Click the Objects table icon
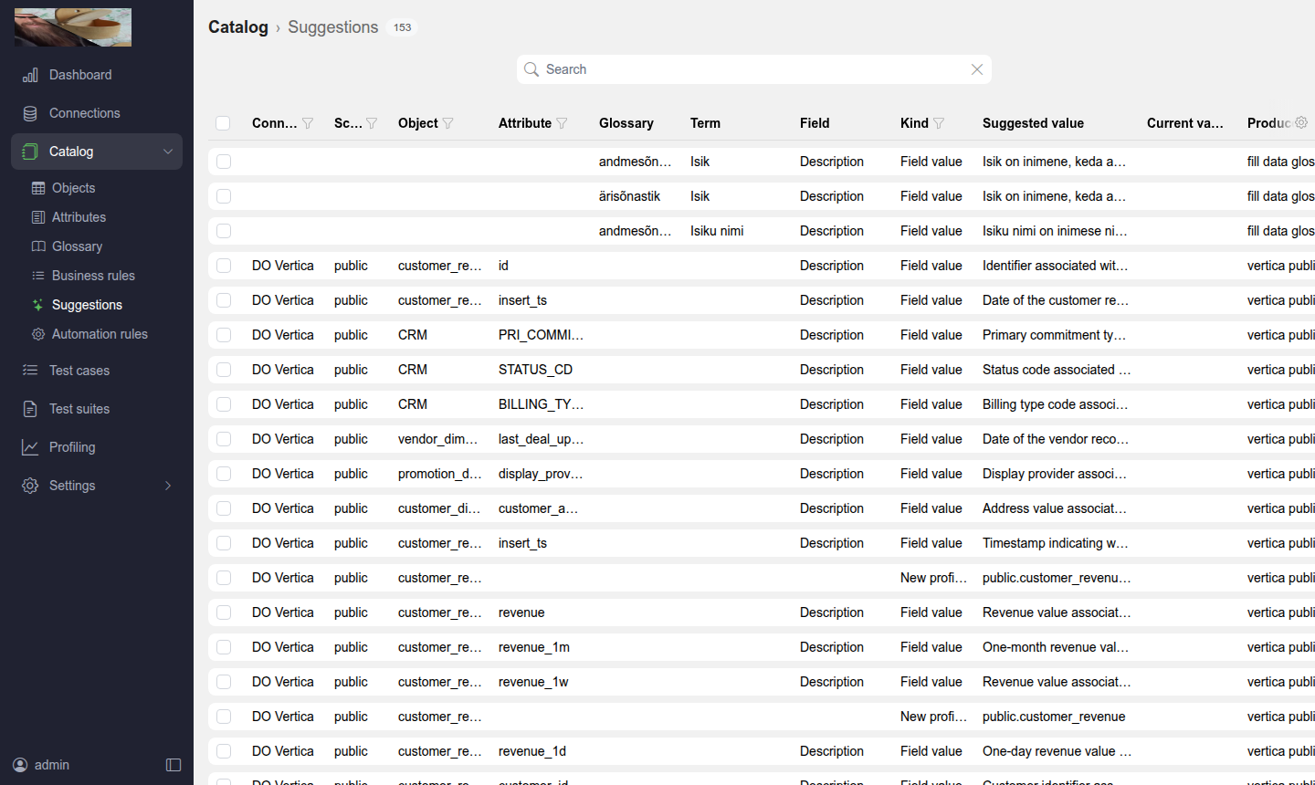Image resolution: width=1315 pixels, height=785 pixels. tap(38, 188)
